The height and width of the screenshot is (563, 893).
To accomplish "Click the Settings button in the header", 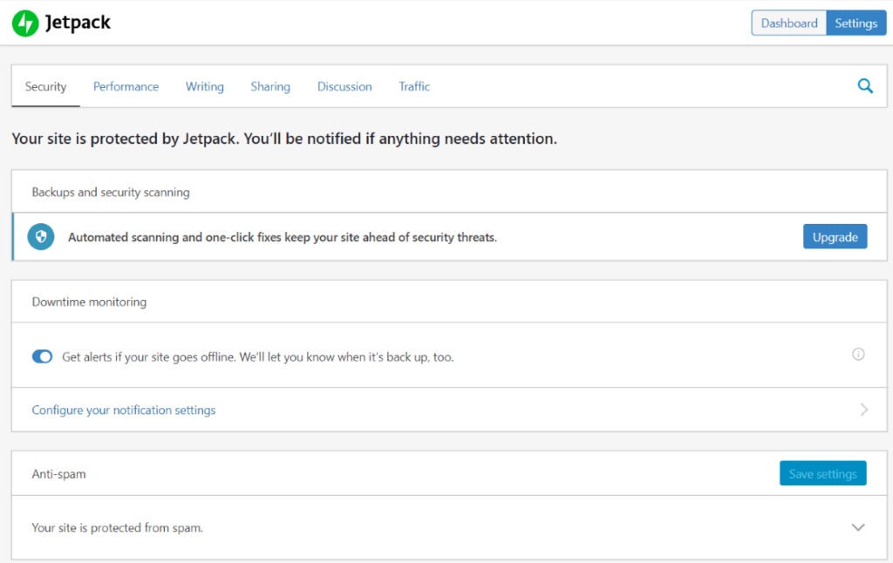I will pos(856,23).
